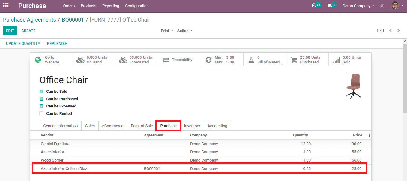The width and height of the screenshot is (407, 181).
Task: Open the Orders menu
Action: [x=69, y=6]
